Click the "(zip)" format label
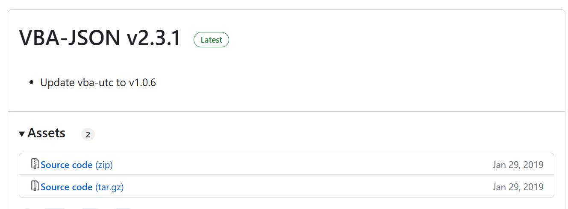 click(104, 165)
